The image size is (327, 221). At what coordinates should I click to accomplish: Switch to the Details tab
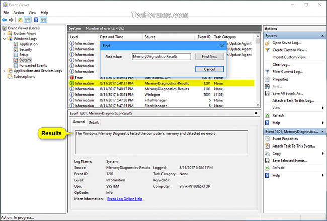click(x=94, y=122)
